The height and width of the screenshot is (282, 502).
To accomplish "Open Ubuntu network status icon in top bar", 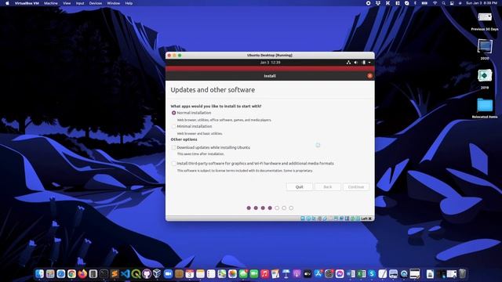I will point(348,63).
